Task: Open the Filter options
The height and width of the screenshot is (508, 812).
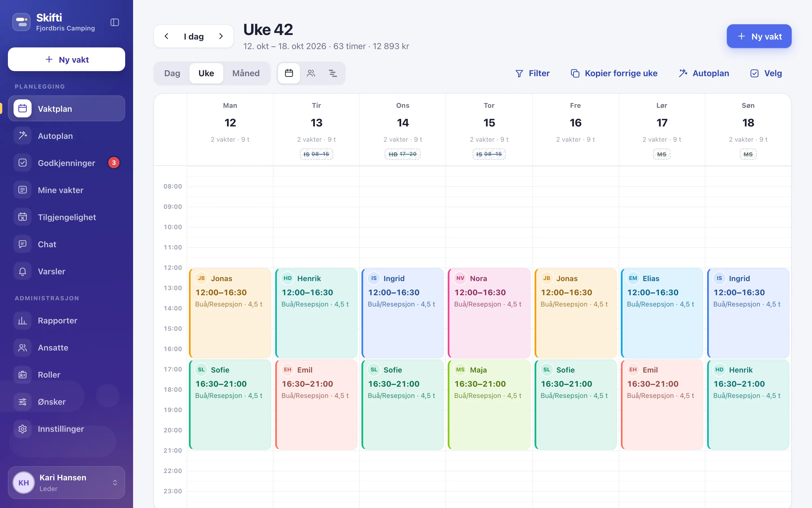Action: pyautogui.click(x=533, y=73)
